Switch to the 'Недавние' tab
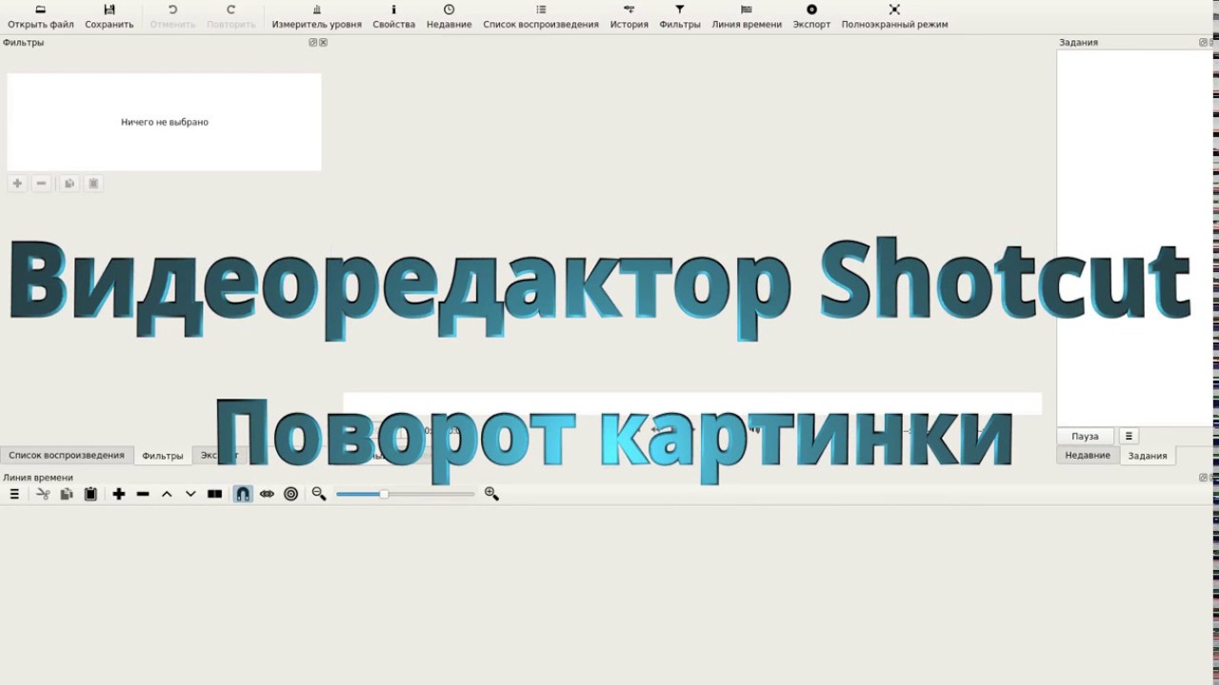Image resolution: width=1219 pixels, height=685 pixels. coord(1088,456)
